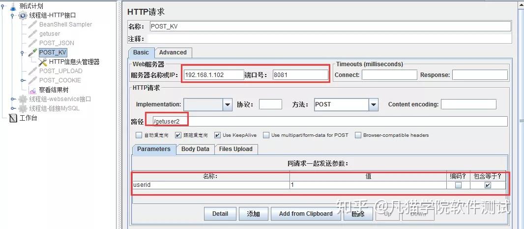Select 察看结果树 in the tree
The height and width of the screenshot is (229, 524).
coord(54,90)
